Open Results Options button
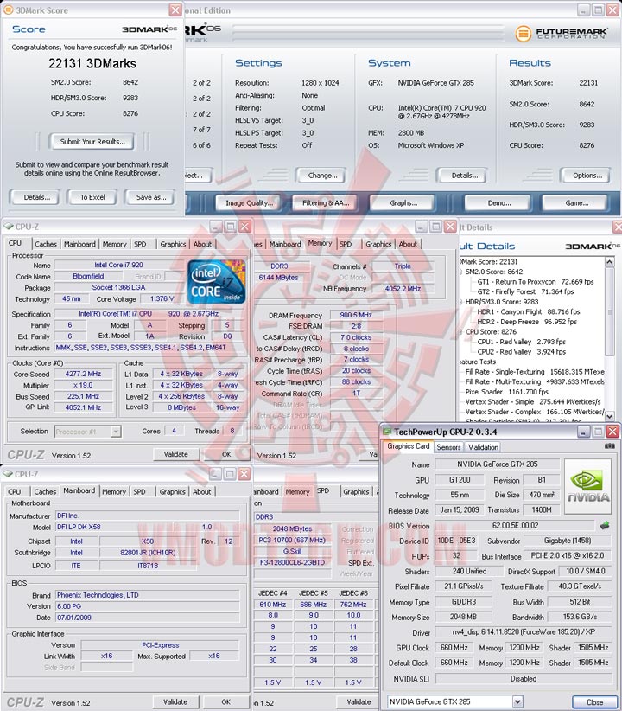 (587, 175)
